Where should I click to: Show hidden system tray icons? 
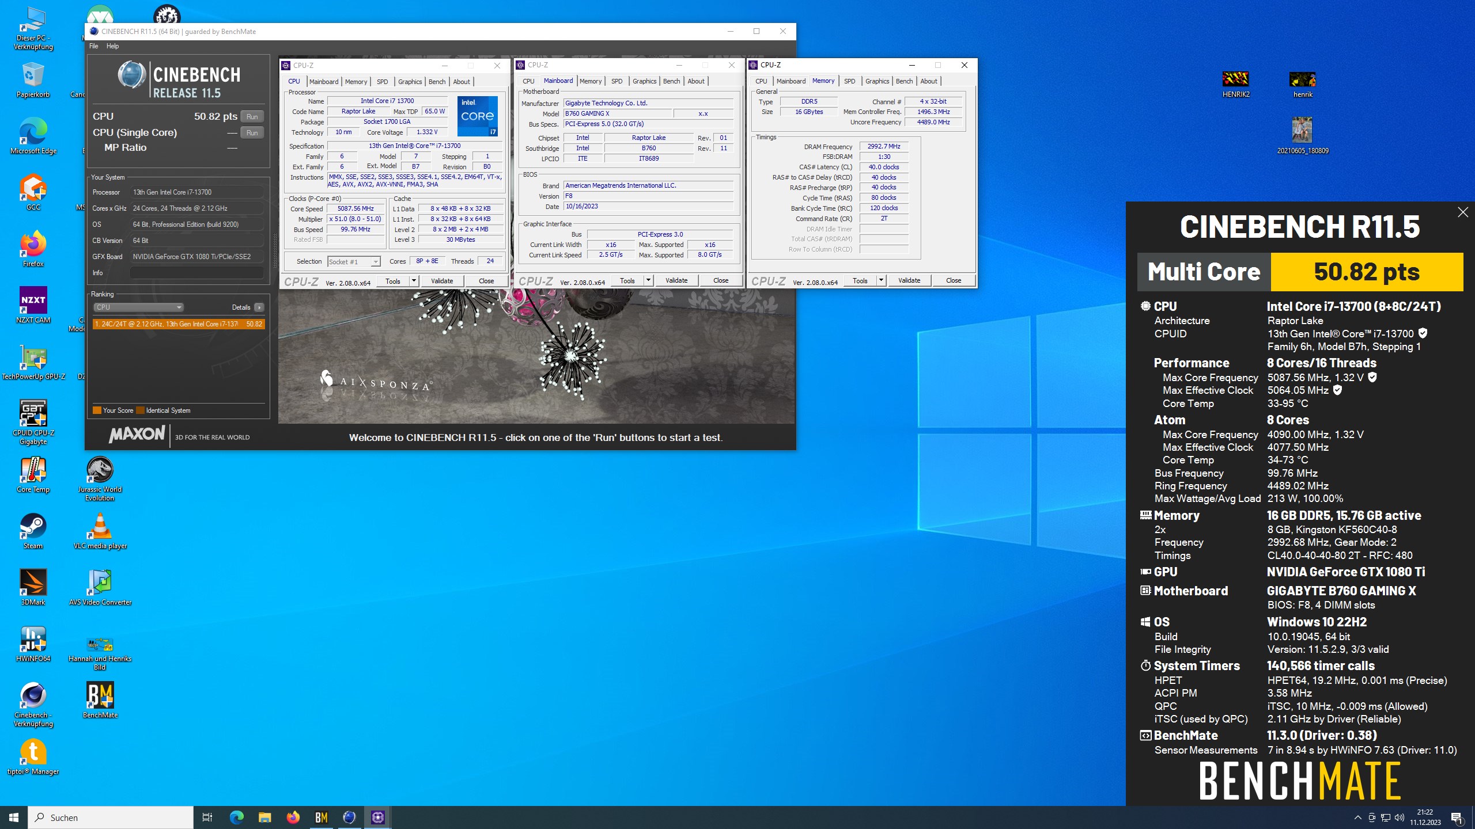1358,817
